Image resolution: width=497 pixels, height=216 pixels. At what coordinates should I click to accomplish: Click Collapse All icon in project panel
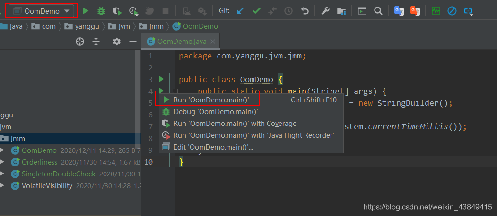[x=96, y=42]
